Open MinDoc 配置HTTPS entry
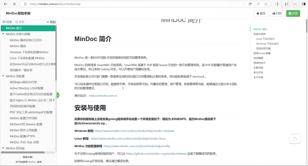 pos(22,136)
